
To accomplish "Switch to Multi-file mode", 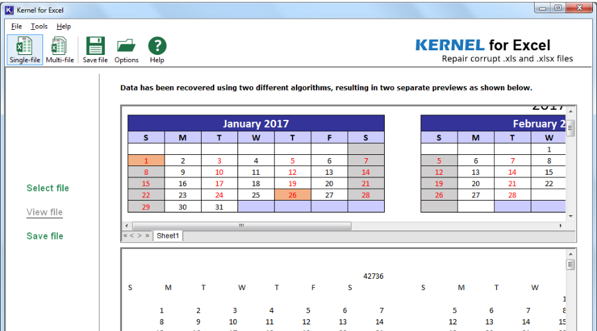I will [x=60, y=50].
